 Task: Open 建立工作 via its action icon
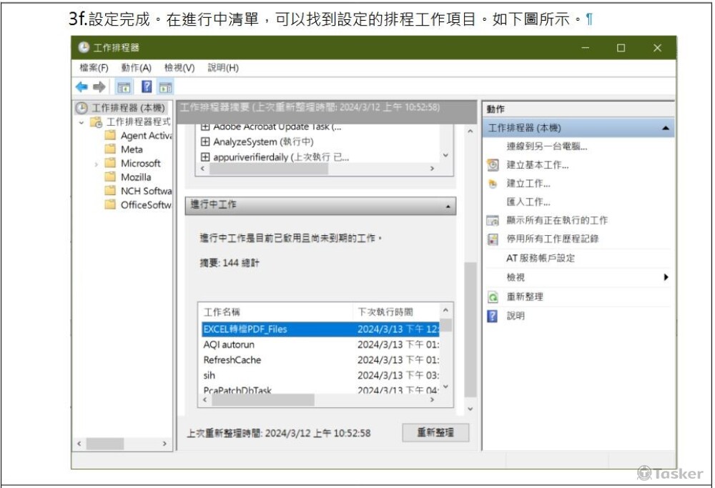coord(493,183)
